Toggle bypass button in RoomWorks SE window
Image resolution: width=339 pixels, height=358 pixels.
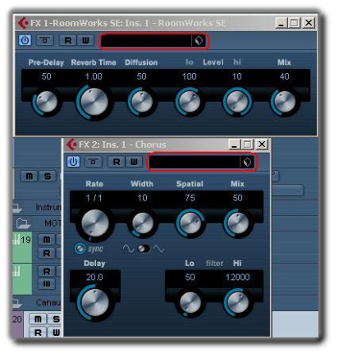(45, 40)
